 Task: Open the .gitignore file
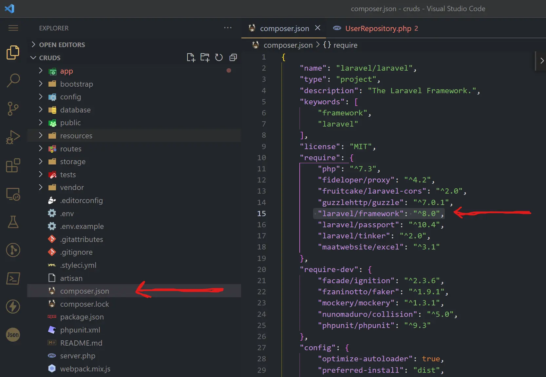134,252
